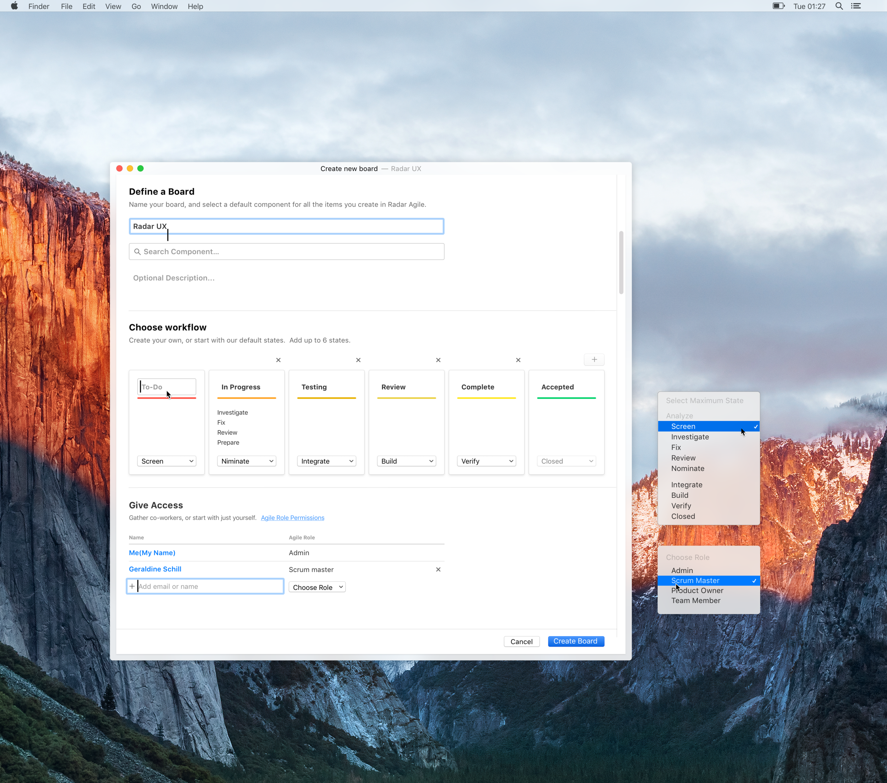
Task: Click the Create Board button
Action: coord(575,641)
